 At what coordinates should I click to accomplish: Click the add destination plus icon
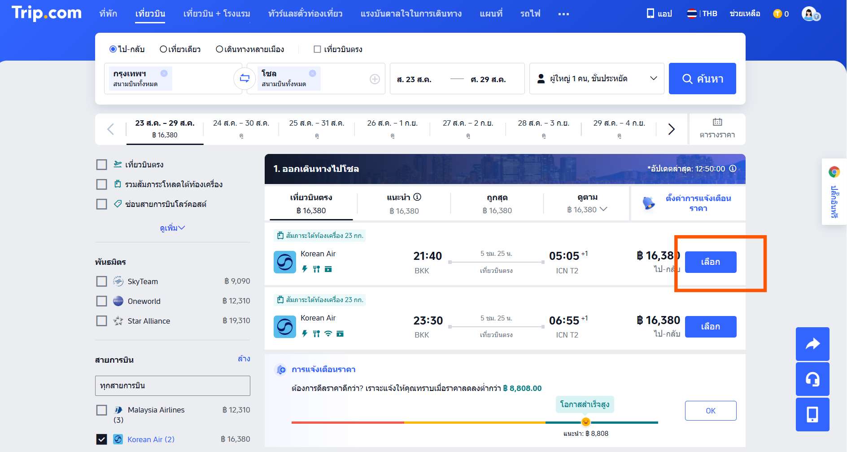pos(375,79)
